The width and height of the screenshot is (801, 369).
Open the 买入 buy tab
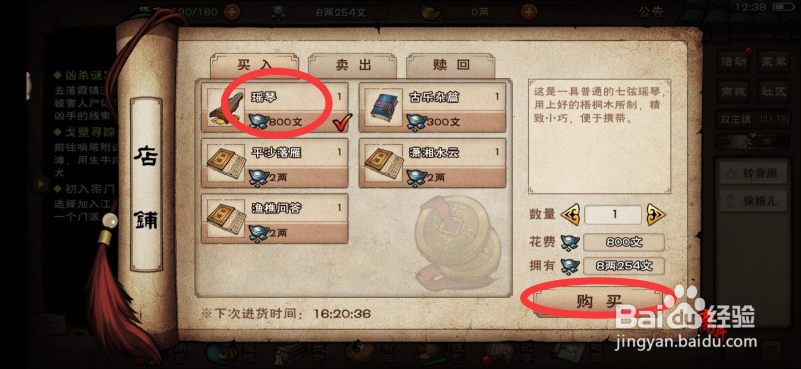click(255, 65)
